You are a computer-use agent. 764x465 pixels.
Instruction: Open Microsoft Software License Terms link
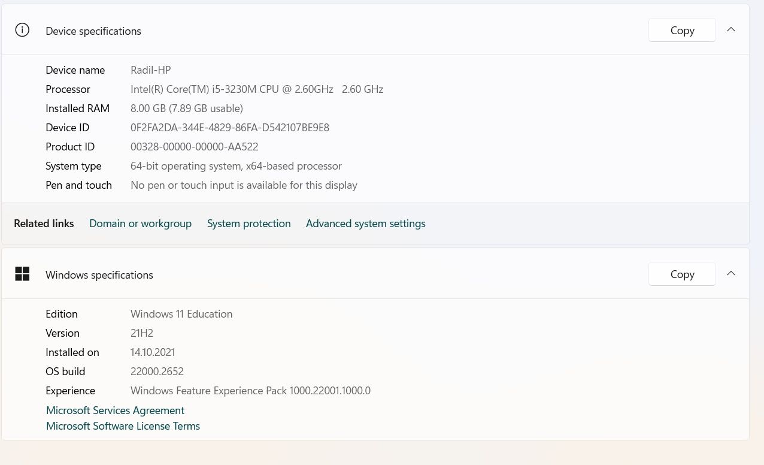coord(123,426)
